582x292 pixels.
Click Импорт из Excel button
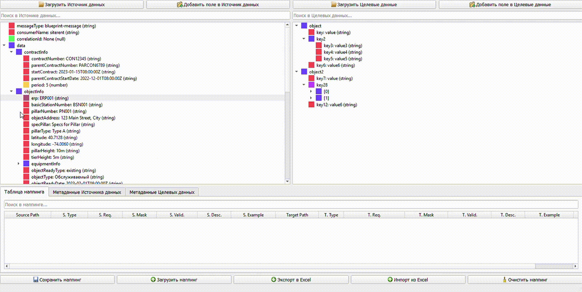[408, 280]
